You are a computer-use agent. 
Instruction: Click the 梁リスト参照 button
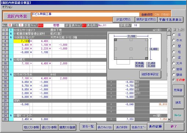coord(49,128)
